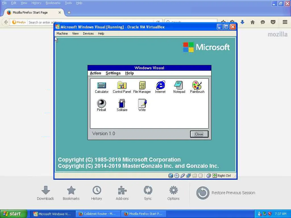Open the Settings menu in Windows Visual

click(113, 73)
